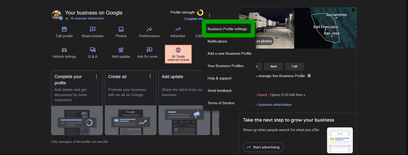The width and height of the screenshot is (408, 155).
Task: Click the Start advertising button
Action: tap(263, 147)
